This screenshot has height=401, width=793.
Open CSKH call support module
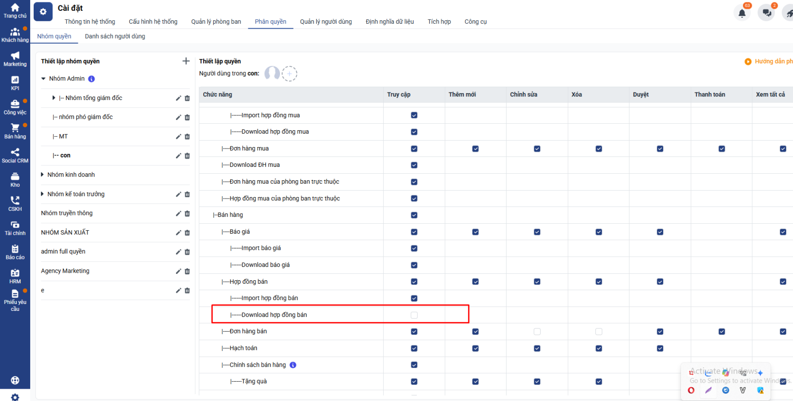point(15,203)
